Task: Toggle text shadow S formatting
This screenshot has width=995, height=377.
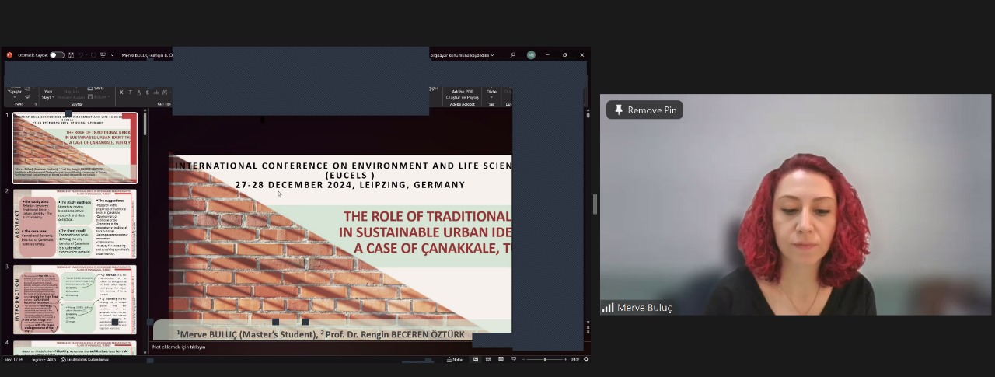Action: pyautogui.click(x=147, y=93)
